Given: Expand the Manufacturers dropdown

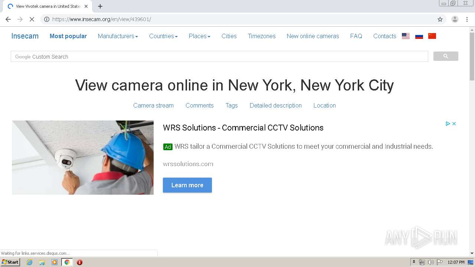Looking at the screenshot, I should point(118,36).
